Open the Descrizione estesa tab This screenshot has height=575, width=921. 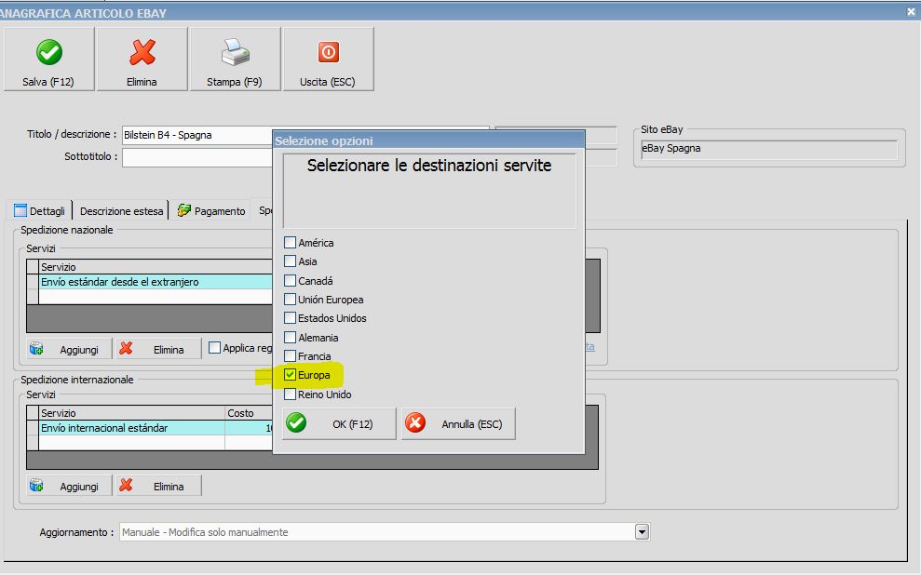[121, 210]
